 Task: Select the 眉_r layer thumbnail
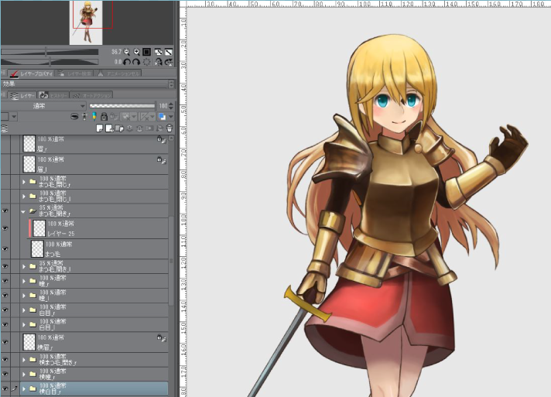pyautogui.click(x=29, y=144)
